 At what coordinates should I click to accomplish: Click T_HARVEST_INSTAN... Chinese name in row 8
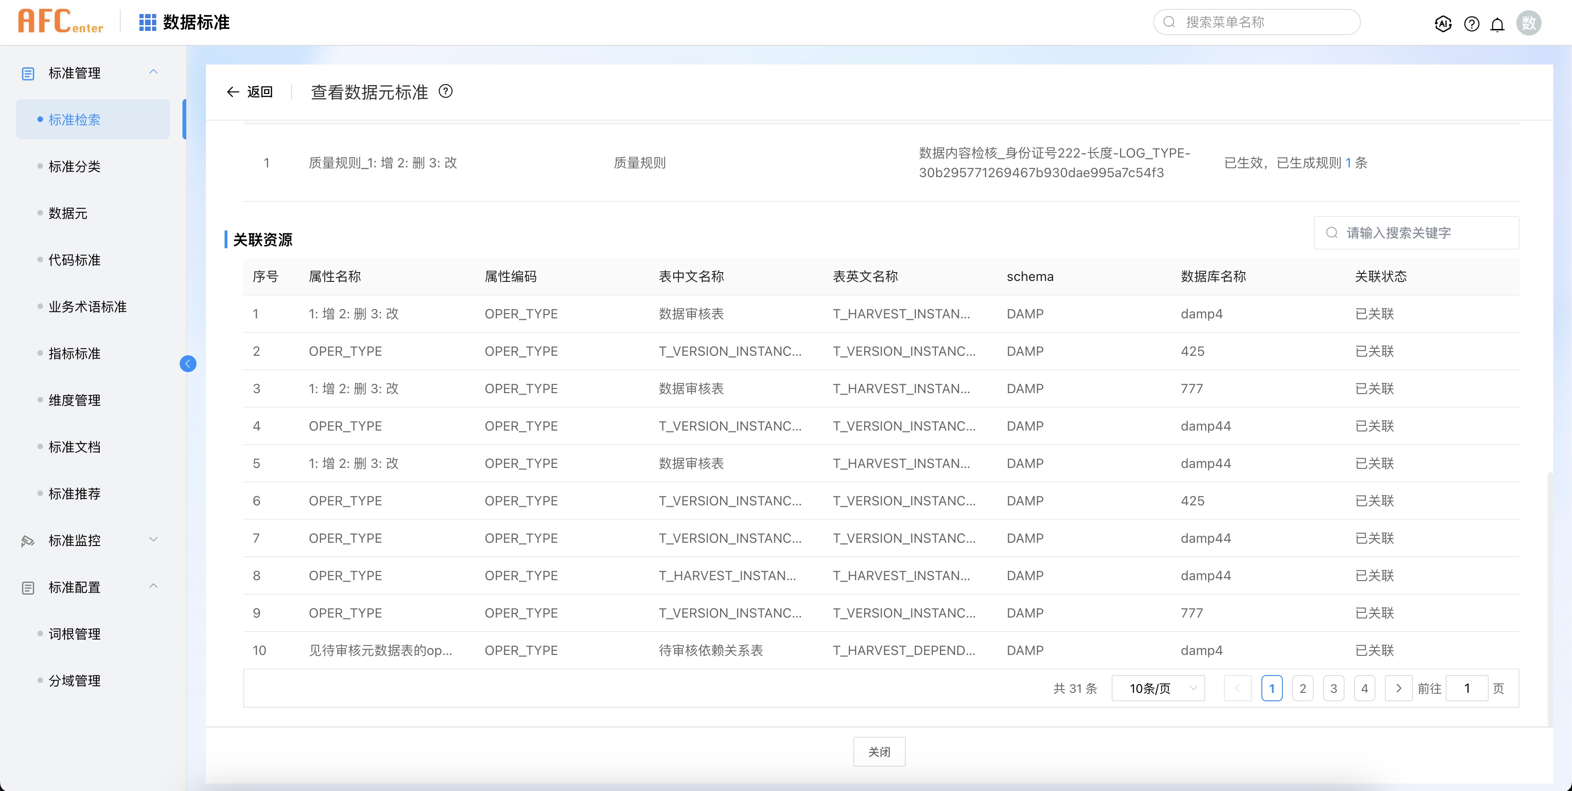pos(728,575)
